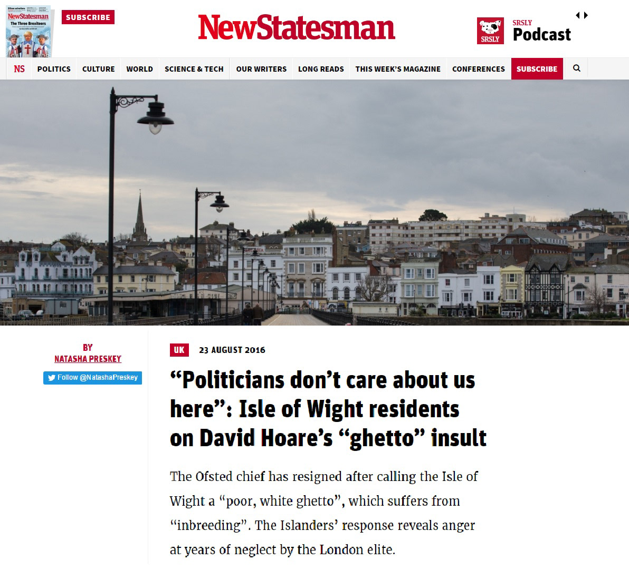Click the previous arrow near Podcast
This screenshot has width=629, height=570.
tap(578, 15)
